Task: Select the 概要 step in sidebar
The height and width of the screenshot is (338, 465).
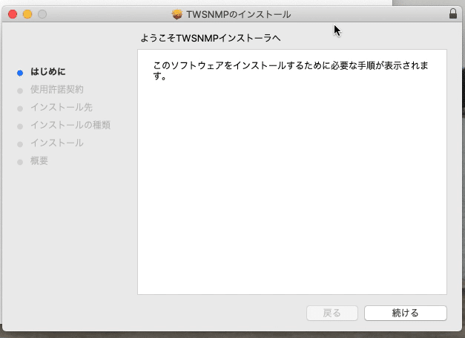Action: [39, 160]
